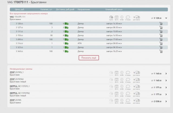
Task: Add the 3 126.00 offer to cart
Action: click(161, 24)
